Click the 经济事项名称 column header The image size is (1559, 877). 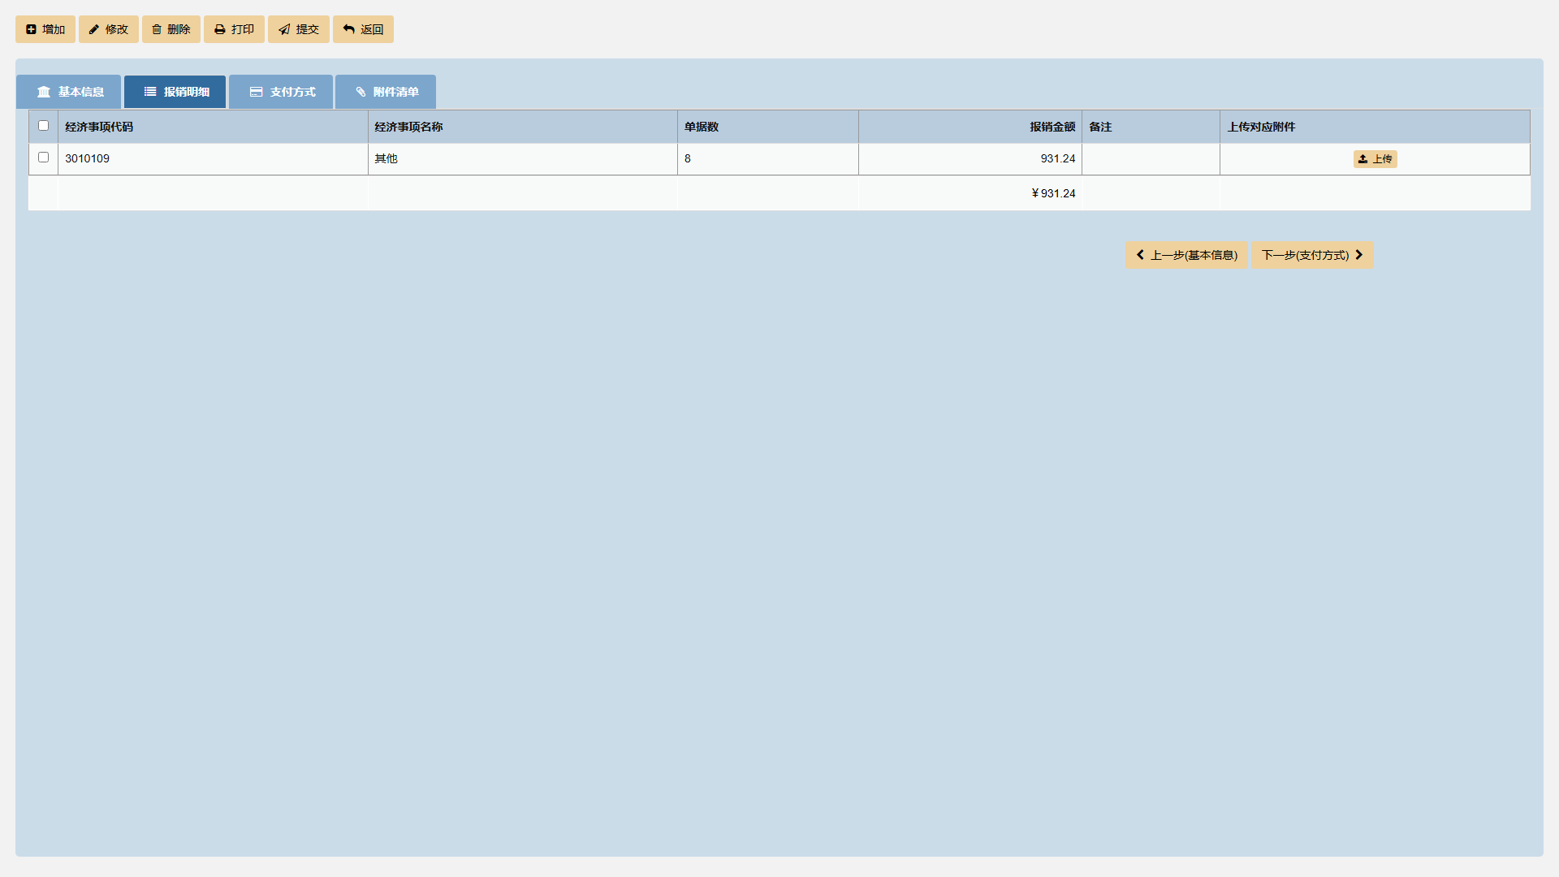pos(523,127)
